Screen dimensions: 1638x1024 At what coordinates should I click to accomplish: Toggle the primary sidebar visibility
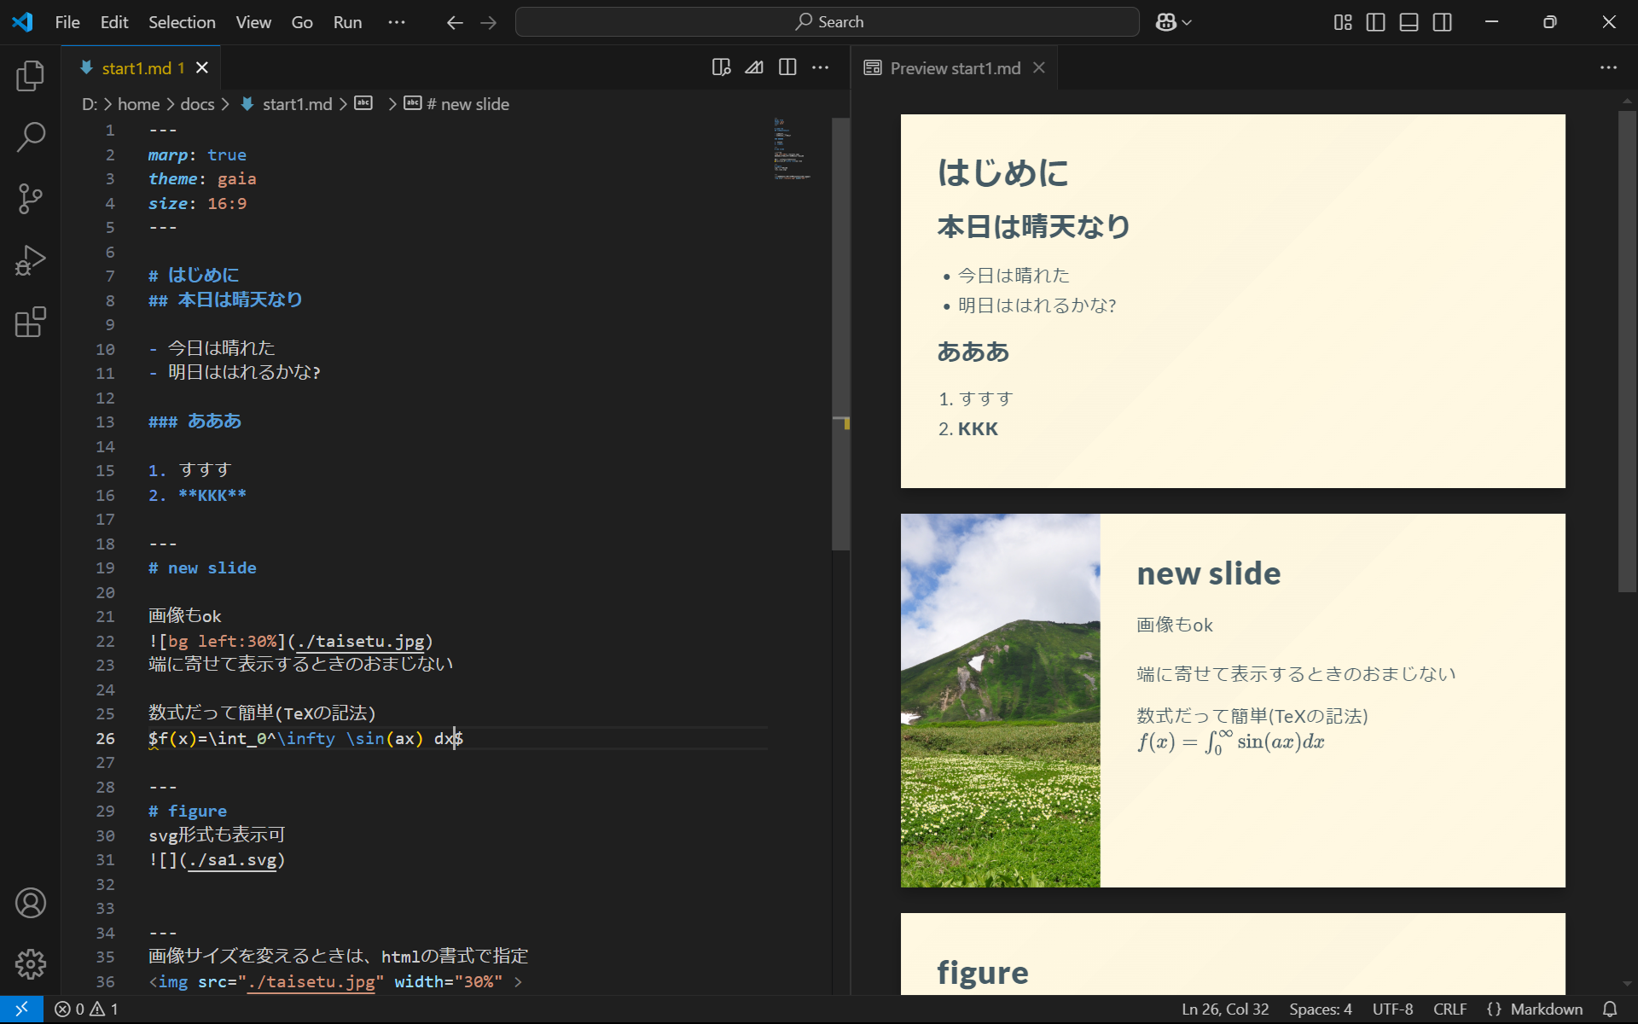click(1375, 22)
